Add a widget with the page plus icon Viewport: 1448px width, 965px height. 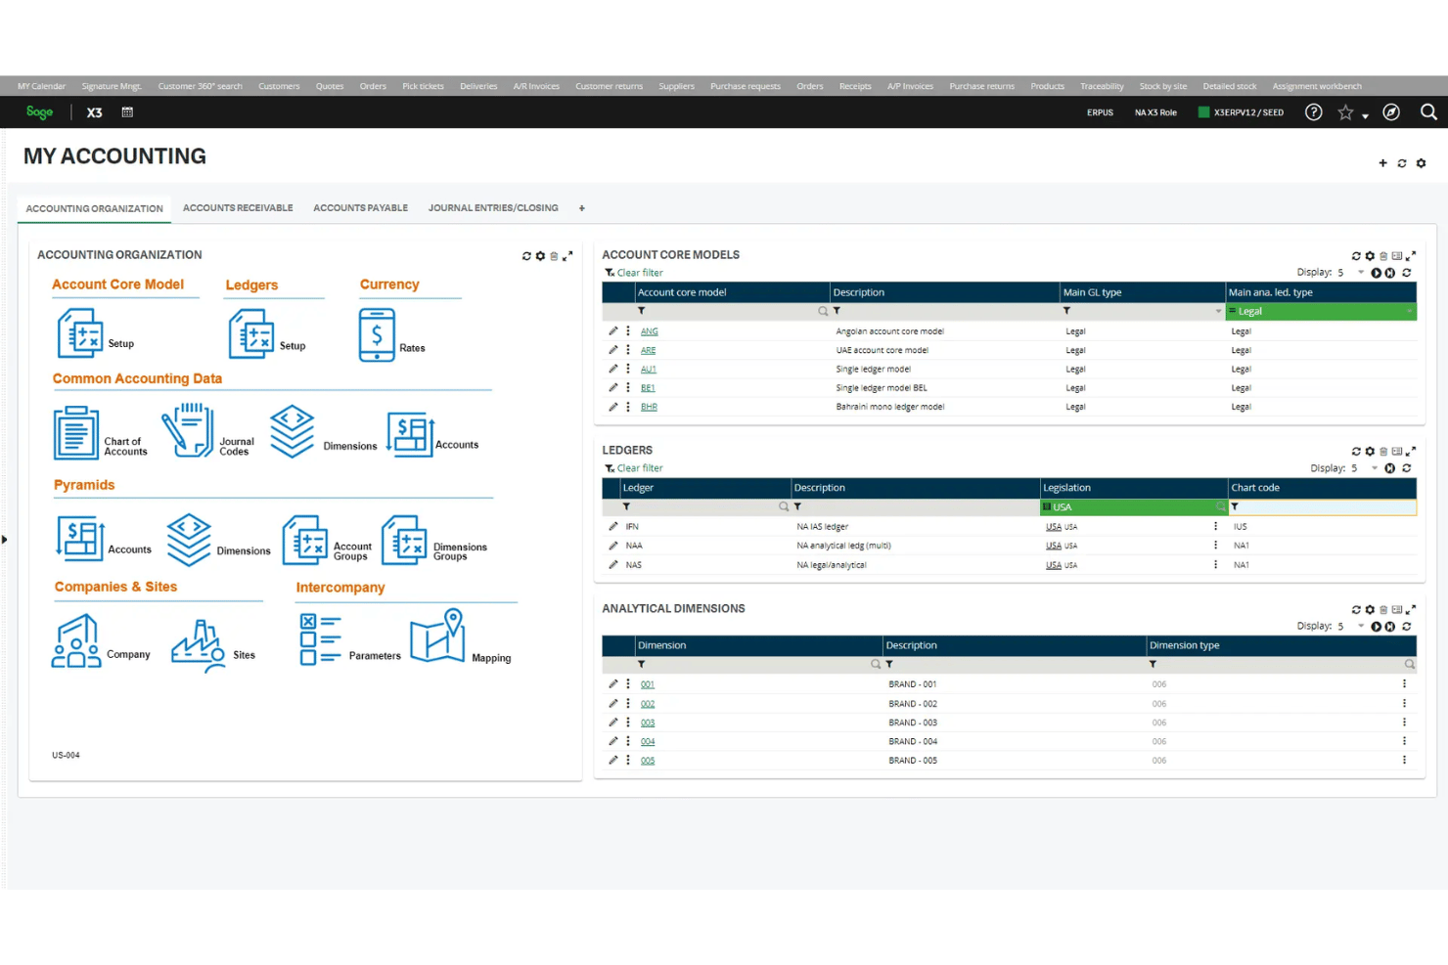click(x=1382, y=163)
